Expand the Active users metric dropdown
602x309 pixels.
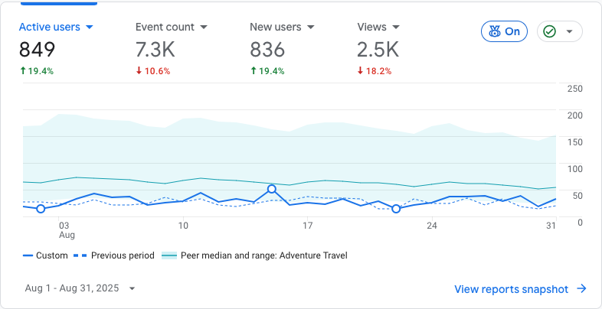click(x=90, y=28)
